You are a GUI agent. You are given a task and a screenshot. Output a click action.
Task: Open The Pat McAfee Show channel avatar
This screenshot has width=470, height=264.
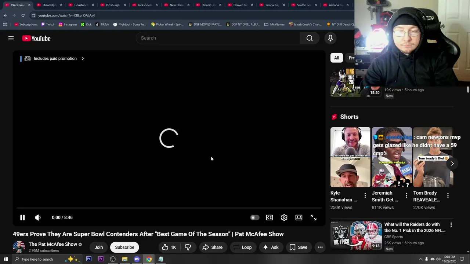coord(19,247)
